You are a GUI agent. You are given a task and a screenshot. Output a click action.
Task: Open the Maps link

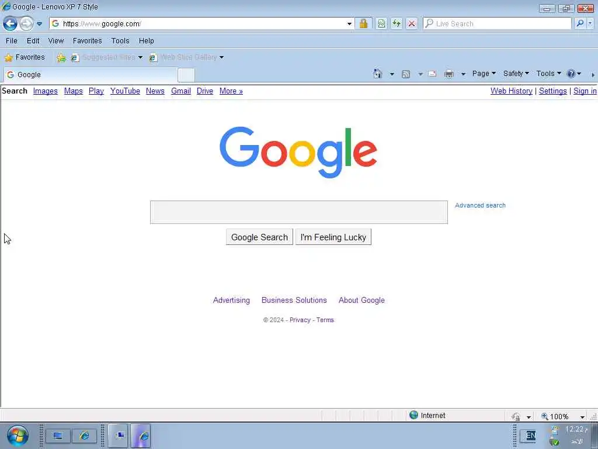click(x=73, y=91)
